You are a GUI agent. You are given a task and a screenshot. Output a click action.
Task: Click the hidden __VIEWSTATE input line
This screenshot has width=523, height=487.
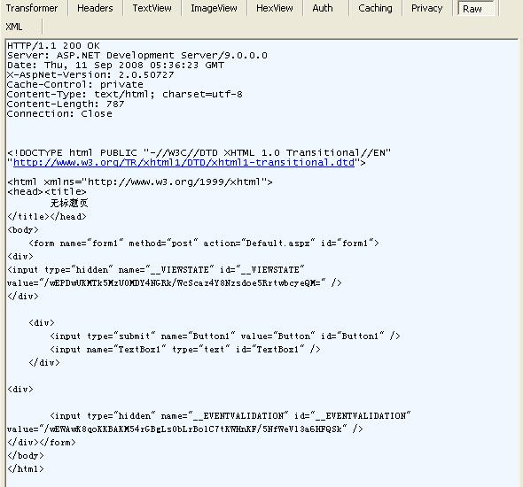click(156, 269)
